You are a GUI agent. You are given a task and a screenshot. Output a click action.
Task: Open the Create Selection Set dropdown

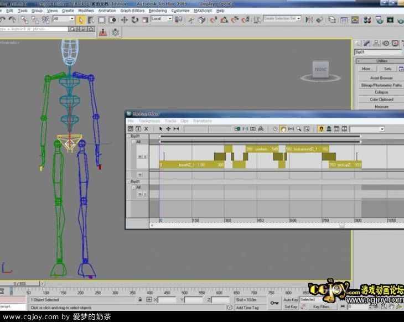pos(299,19)
